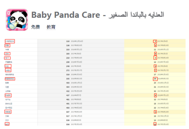
Task: Select the 巴林 country entry
Action: tap(7, 54)
